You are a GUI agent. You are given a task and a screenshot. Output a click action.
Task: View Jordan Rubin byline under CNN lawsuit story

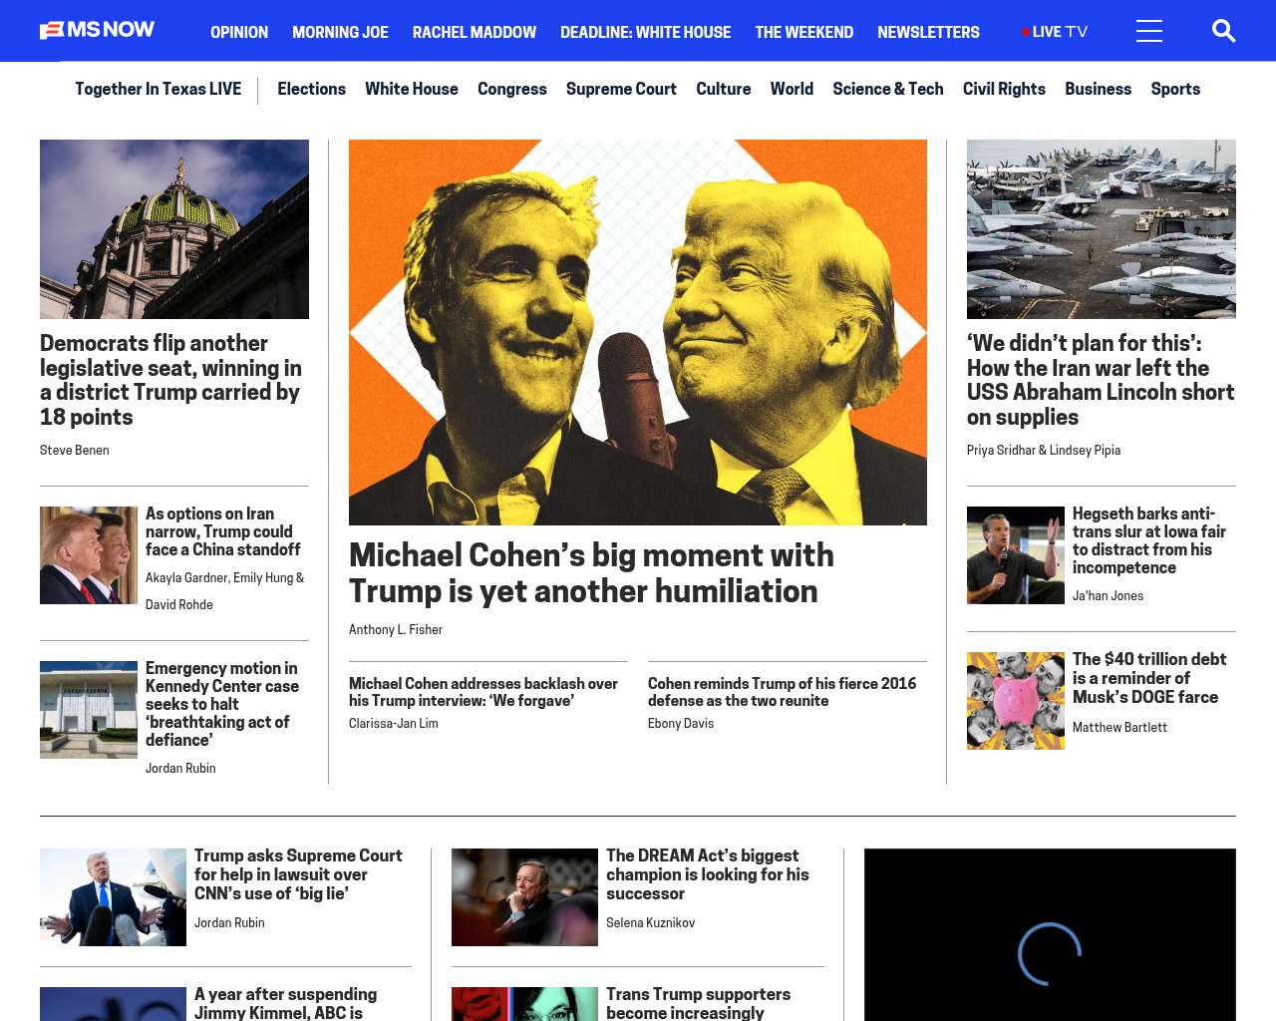pyautogui.click(x=229, y=923)
